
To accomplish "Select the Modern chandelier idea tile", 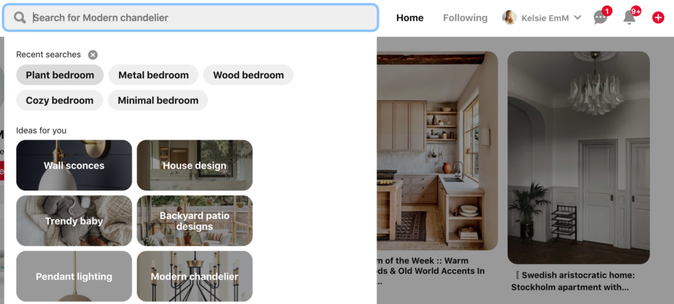I will [x=195, y=276].
